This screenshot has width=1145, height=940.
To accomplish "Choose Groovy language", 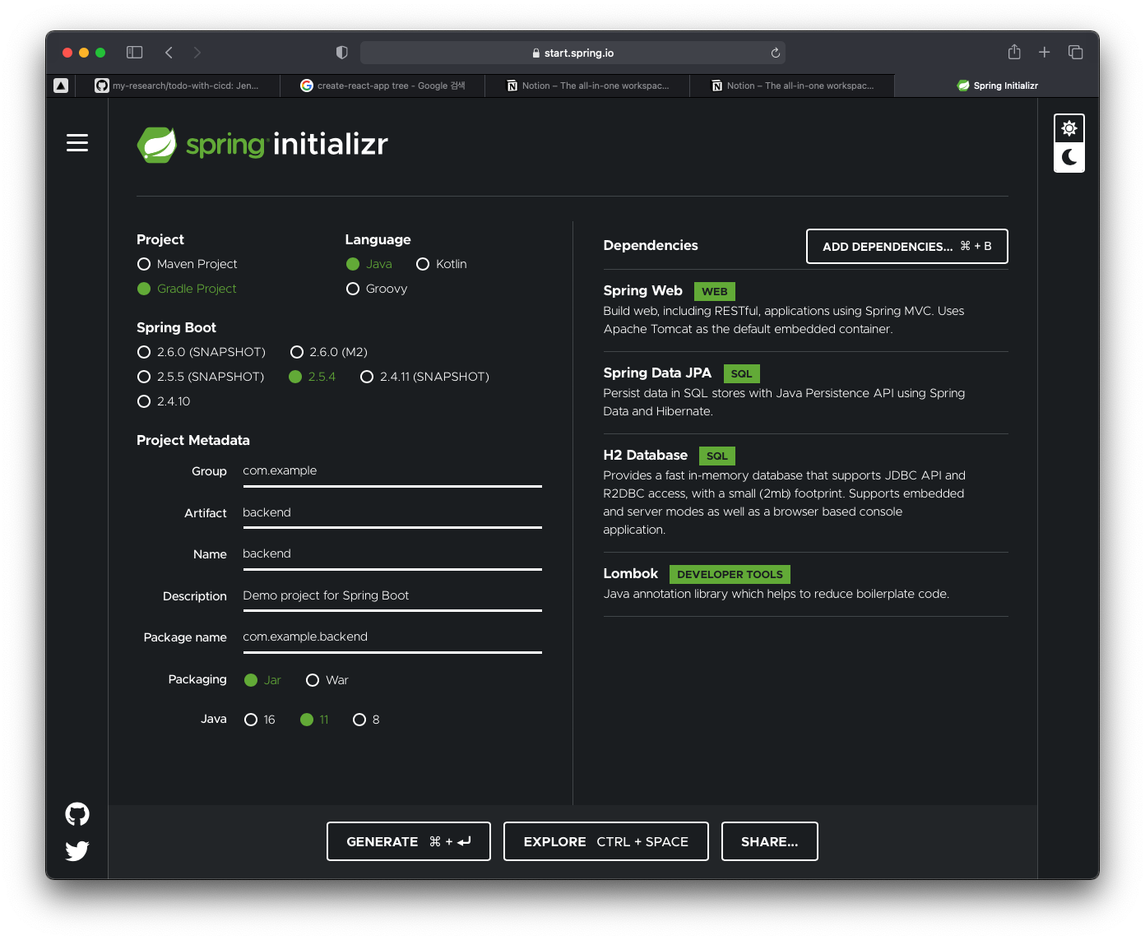I will point(377,289).
